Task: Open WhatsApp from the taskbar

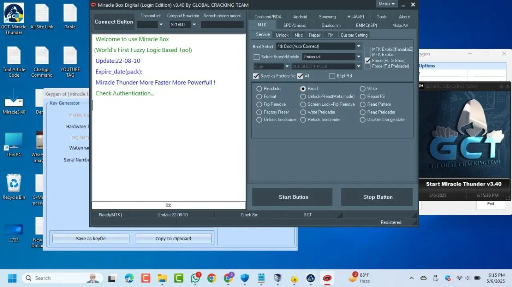Action: pyautogui.click(x=195, y=278)
